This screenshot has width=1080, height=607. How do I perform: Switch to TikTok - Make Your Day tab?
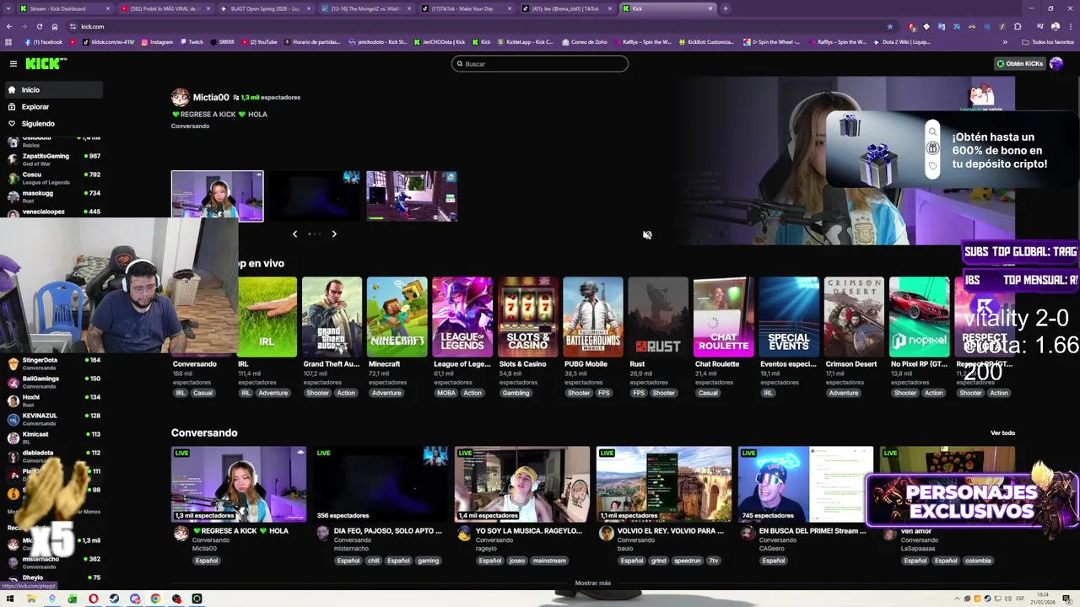(x=467, y=8)
